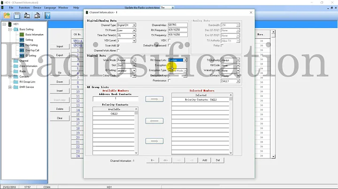
Task: Open the Kill Code dropdown
Action: 238,65
